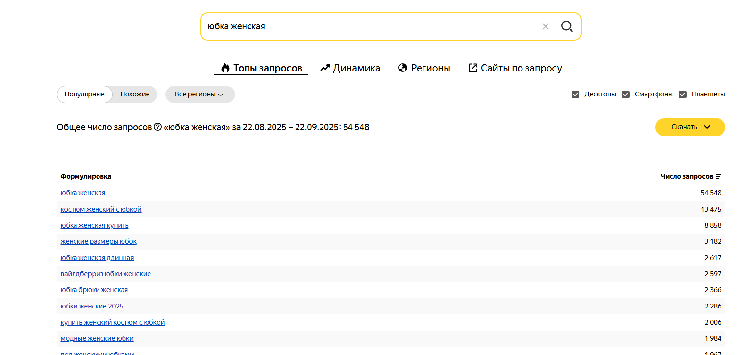Click into the юбка женская search field

368,26
